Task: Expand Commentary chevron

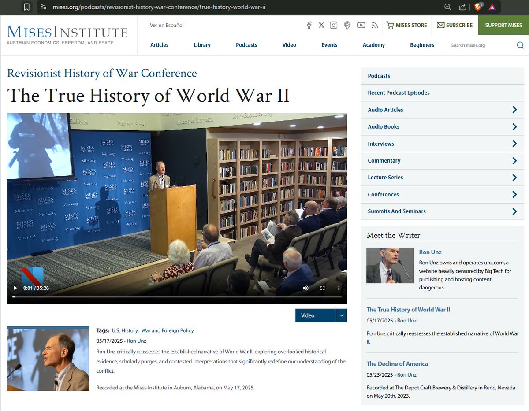Action: tap(514, 161)
